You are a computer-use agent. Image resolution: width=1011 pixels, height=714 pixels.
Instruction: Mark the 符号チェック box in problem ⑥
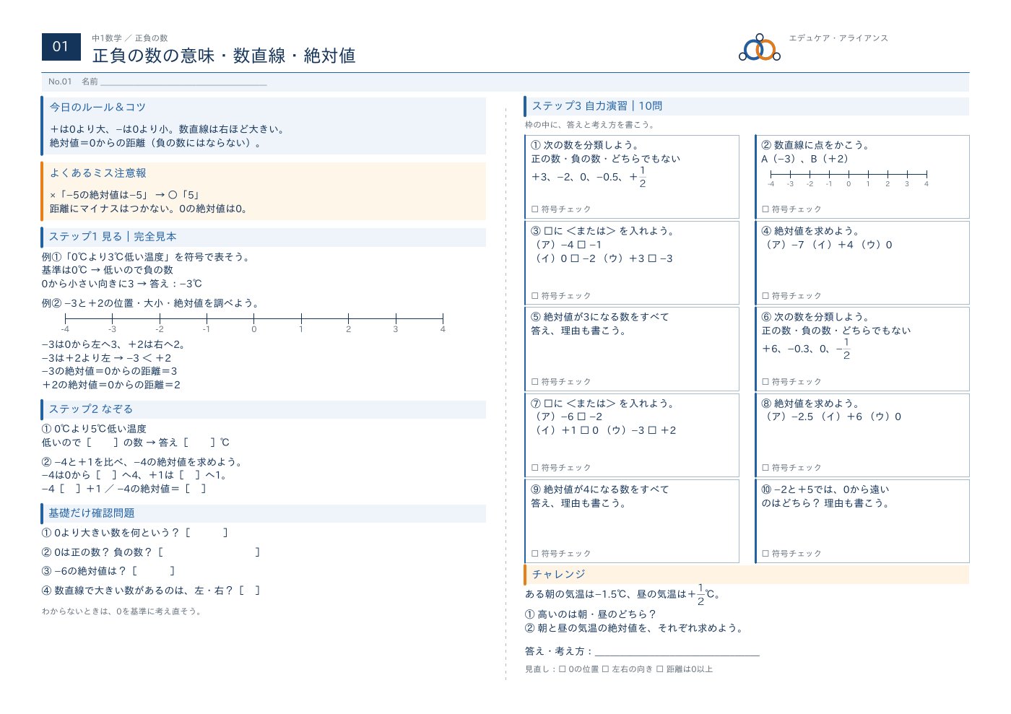pyautogui.click(x=765, y=382)
